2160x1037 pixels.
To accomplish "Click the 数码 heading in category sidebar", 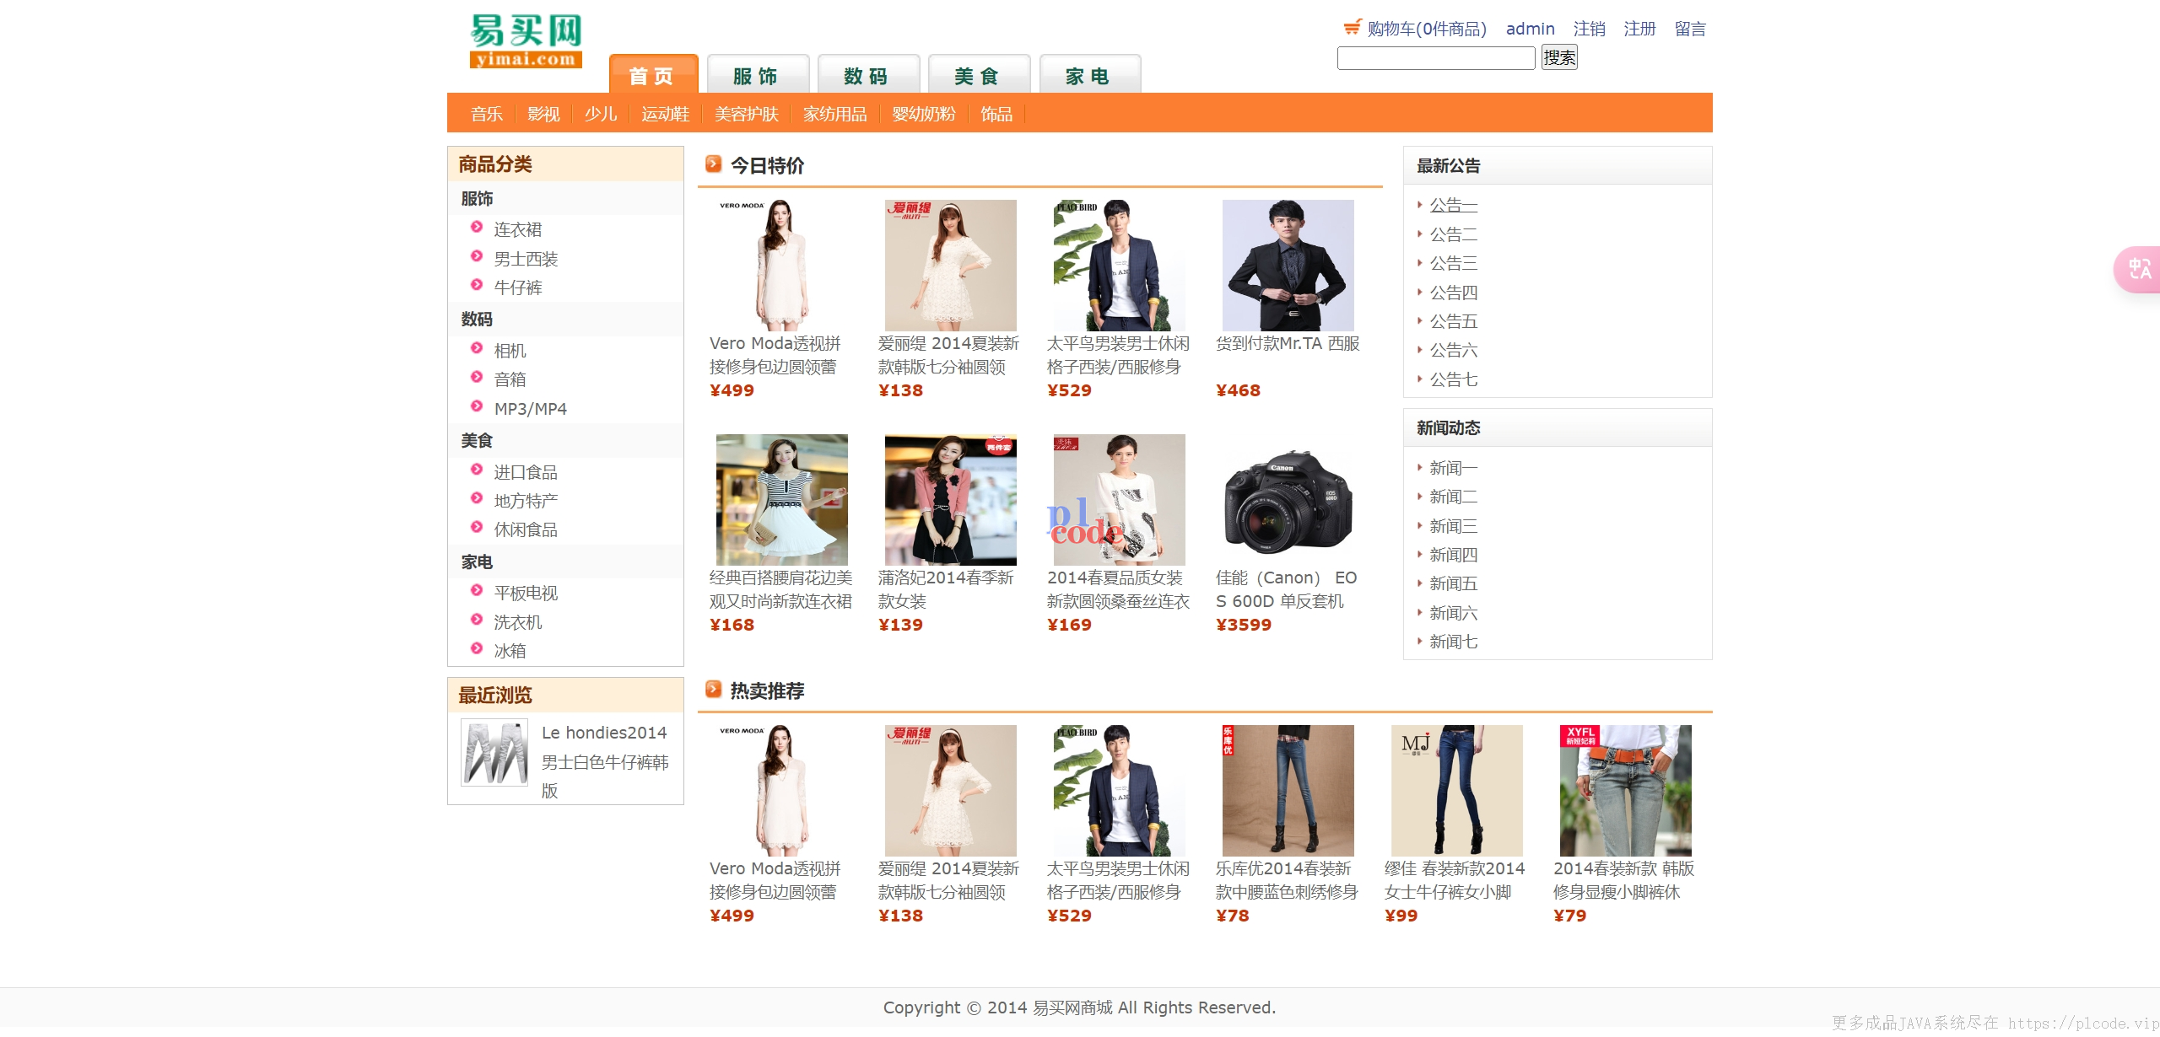I will point(477,320).
